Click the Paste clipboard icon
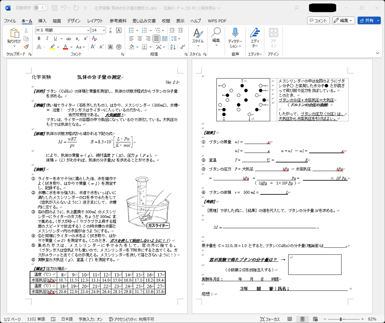 click(x=14, y=33)
